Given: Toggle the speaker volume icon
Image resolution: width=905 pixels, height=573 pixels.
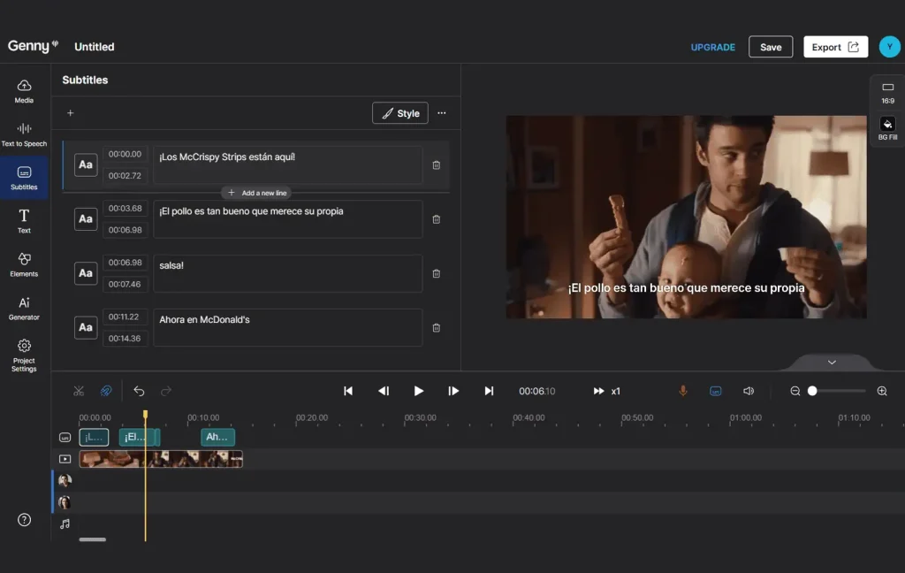Looking at the screenshot, I should pos(749,391).
